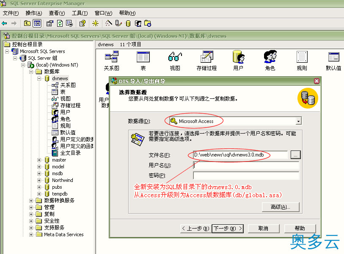This screenshot has height=254, width=344.
Task: Toggle the Show/Hide console tree icon
Action: coord(37,23)
